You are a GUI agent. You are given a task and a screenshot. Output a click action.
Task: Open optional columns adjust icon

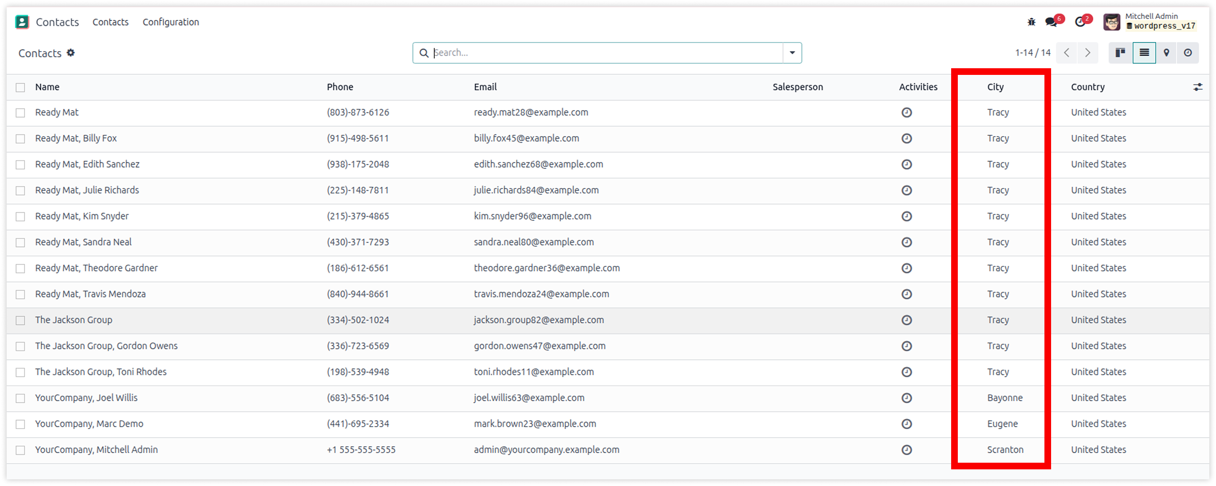pyautogui.click(x=1198, y=87)
